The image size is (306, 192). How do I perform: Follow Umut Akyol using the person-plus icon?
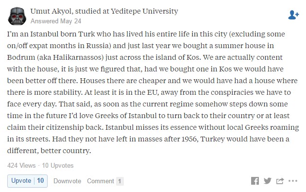tap(293, 15)
